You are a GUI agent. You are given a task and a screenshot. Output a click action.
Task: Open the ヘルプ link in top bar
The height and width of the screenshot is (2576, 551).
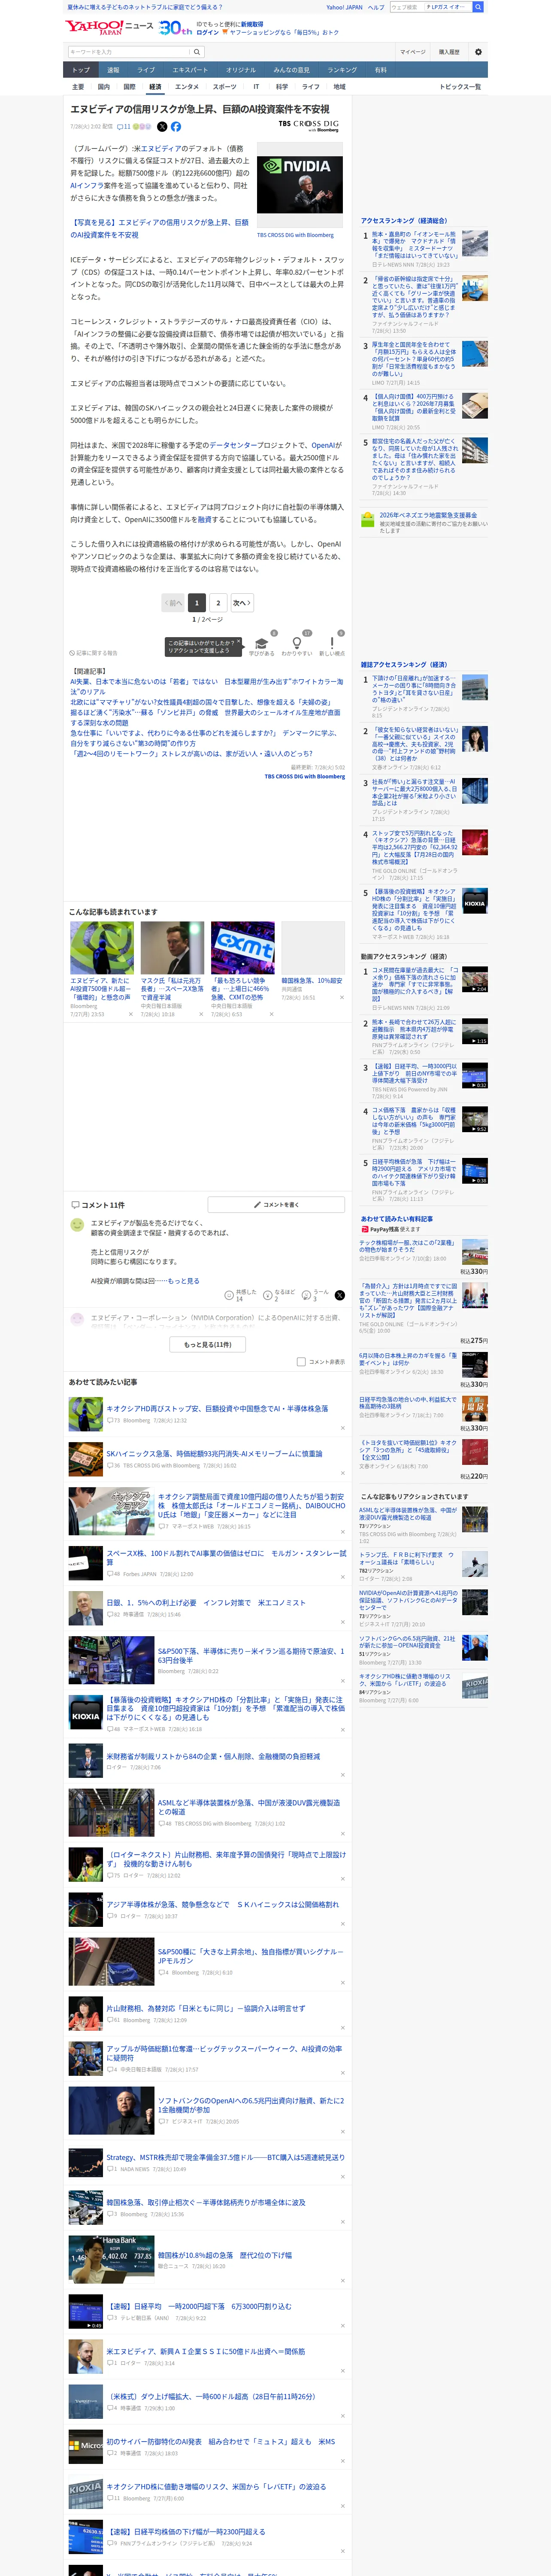click(x=376, y=7)
